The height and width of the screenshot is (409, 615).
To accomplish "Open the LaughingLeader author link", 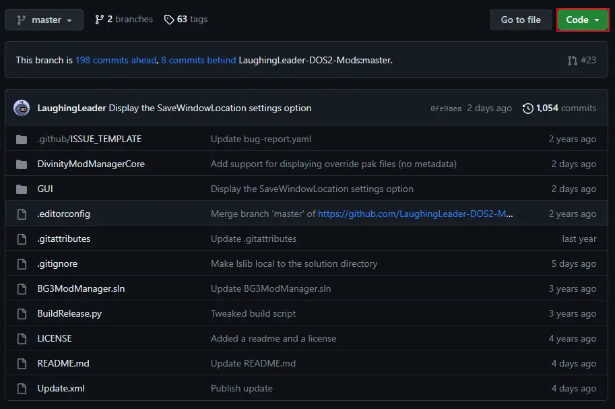I will coord(71,108).
